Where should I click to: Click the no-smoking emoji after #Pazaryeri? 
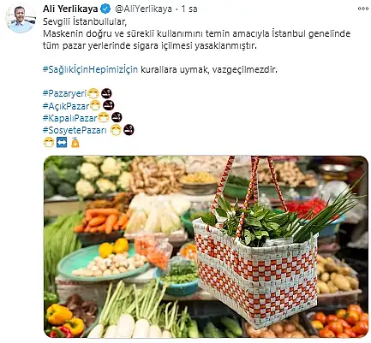tap(106, 93)
